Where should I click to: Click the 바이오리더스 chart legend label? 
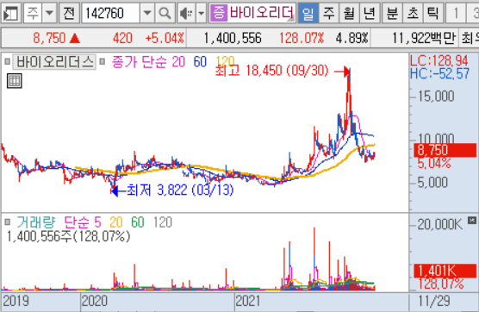point(55,62)
